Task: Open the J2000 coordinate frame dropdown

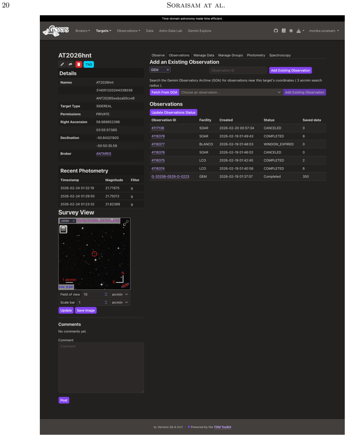Action: click(x=68, y=221)
